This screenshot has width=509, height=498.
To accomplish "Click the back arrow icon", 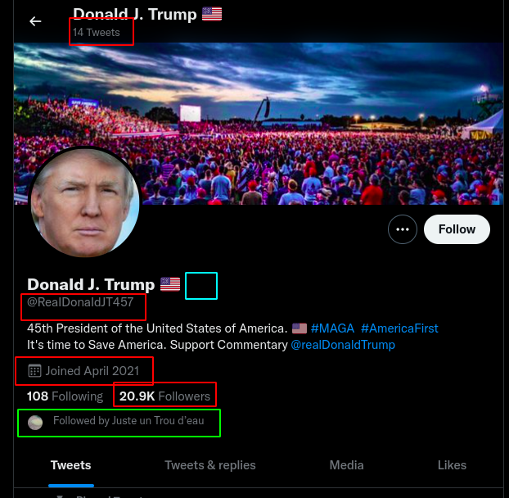I will (35, 21).
